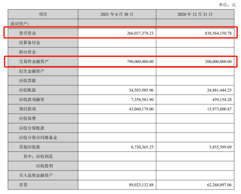
Task: Click the 买入返售金融资产 row label
Action: point(36,175)
